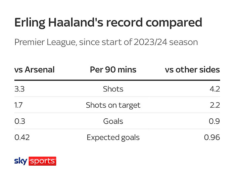This screenshot has width=235, height=175.
Task: Select the 'Shots' row label
Action: coord(113,89)
